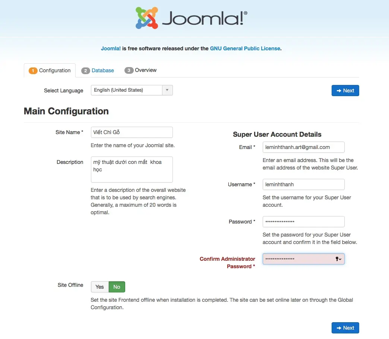Viewport: 389px width, 339px height.
Task: Click the gray step 3 badge
Action: click(129, 70)
